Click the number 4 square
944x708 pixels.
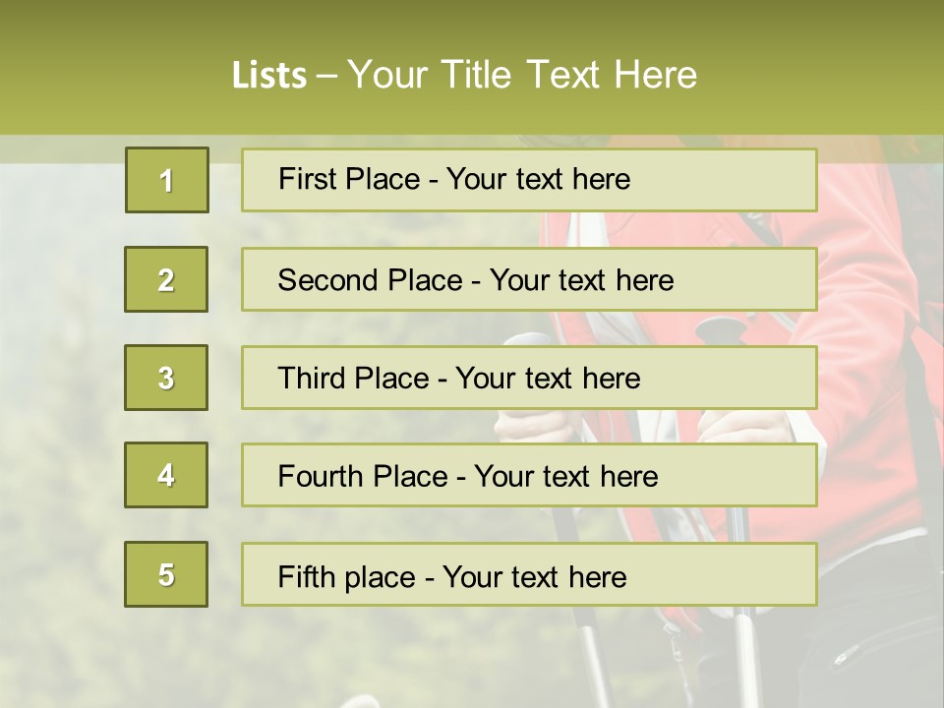(x=166, y=475)
